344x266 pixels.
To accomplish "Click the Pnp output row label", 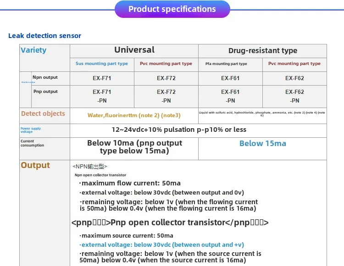I will pyautogui.click(x=45, y=92).
